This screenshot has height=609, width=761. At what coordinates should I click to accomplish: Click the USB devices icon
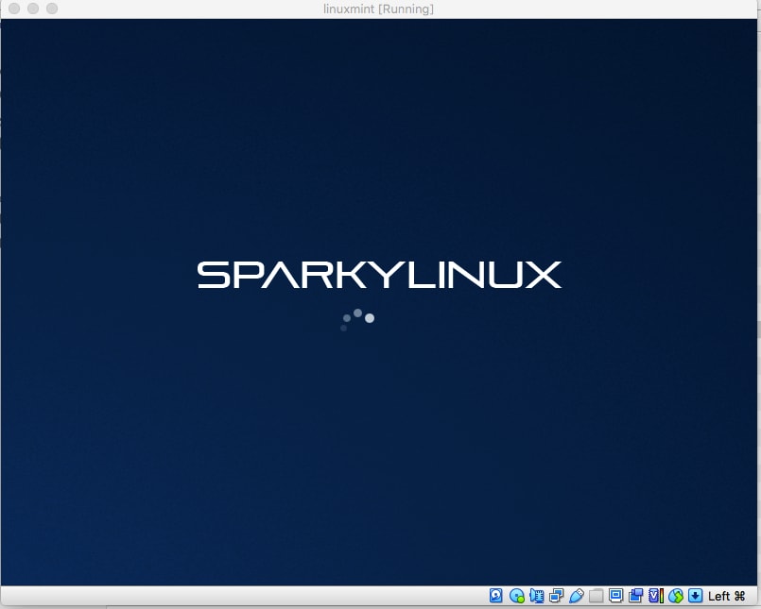pyautogui.click(x=577, y=596)
